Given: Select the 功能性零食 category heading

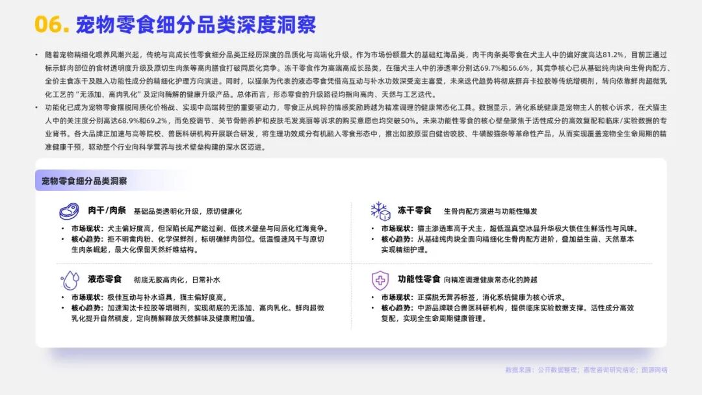Looking at the screenshot, I should point(419,279).
